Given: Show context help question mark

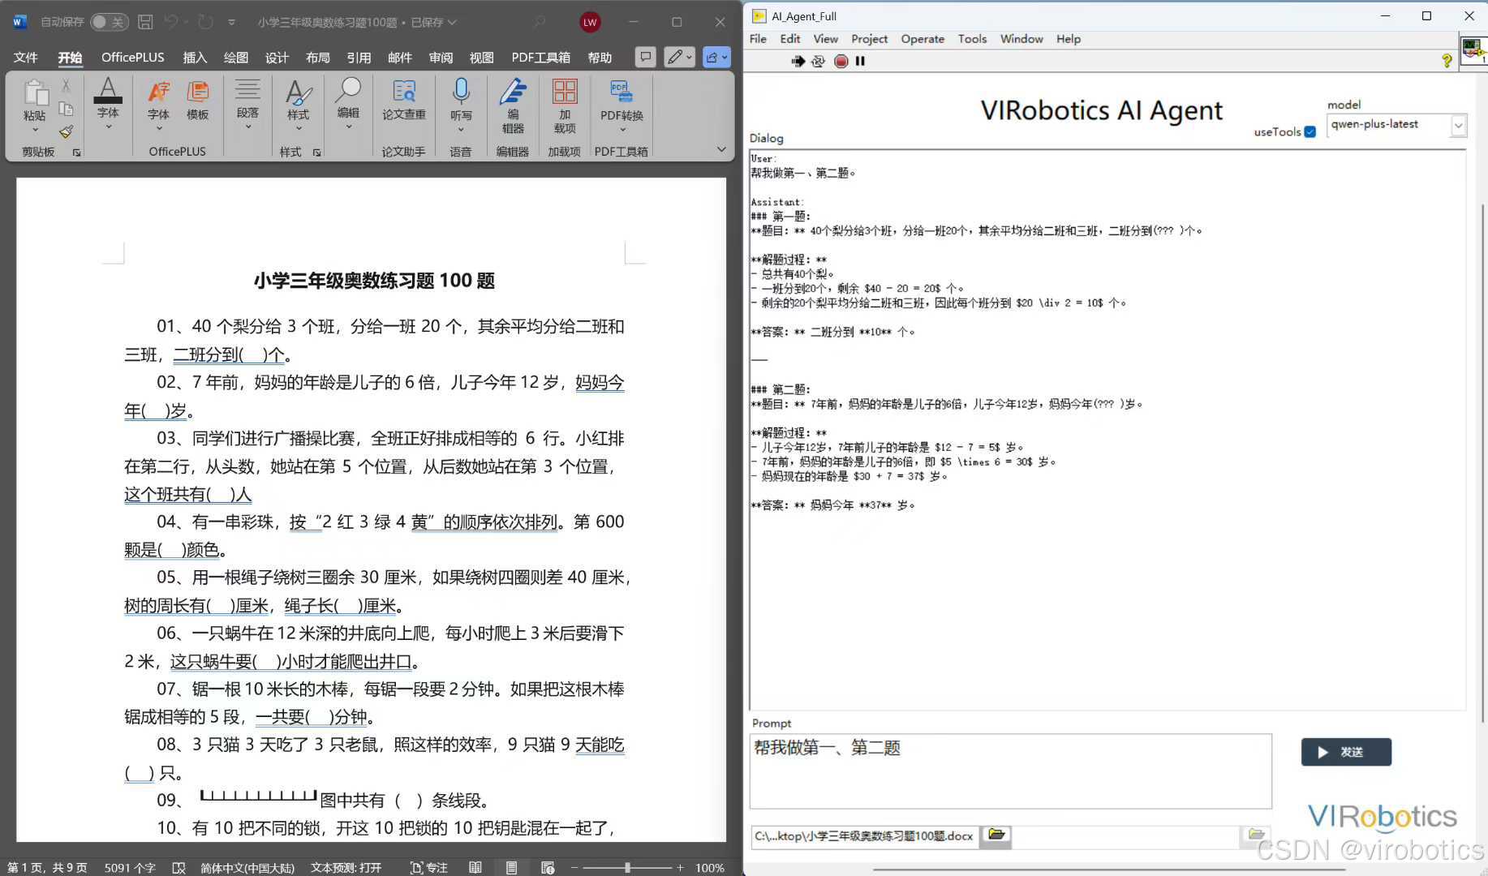Looking at the screenshot, I should pos(1447,61).
